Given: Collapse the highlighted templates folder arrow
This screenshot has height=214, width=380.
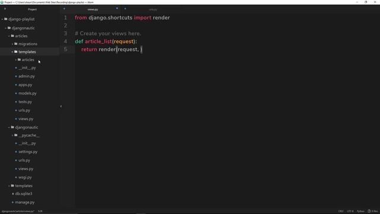Looking at the screenshot, I should pyautogui.click(x=12, y=52).
